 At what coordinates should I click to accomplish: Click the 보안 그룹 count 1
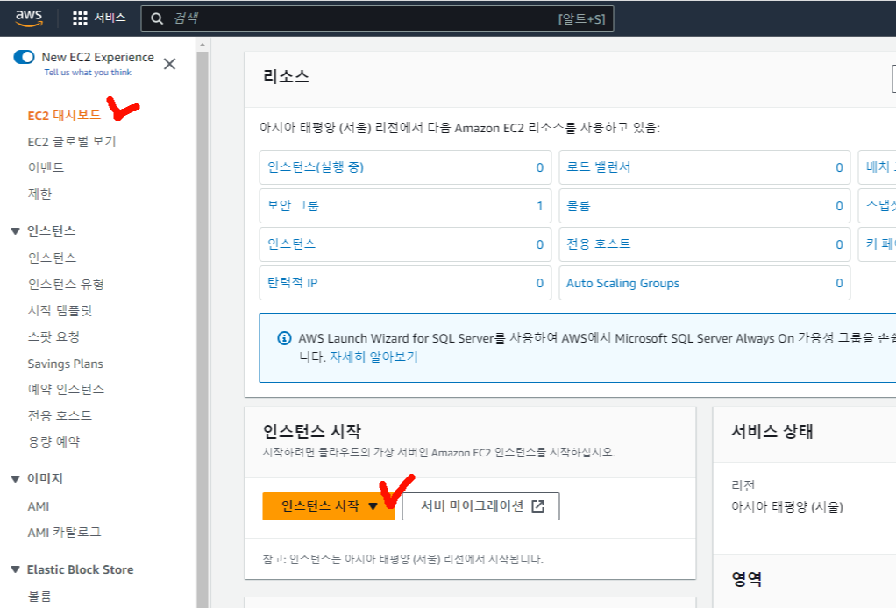point(539,206)
